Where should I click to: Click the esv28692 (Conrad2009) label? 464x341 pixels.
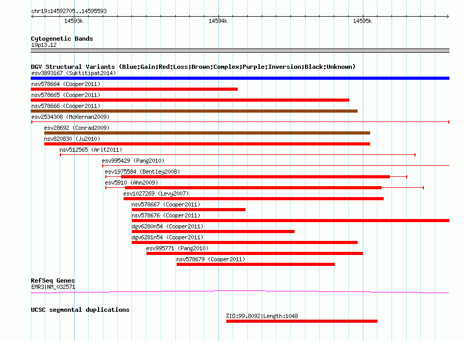coord(77,128)
